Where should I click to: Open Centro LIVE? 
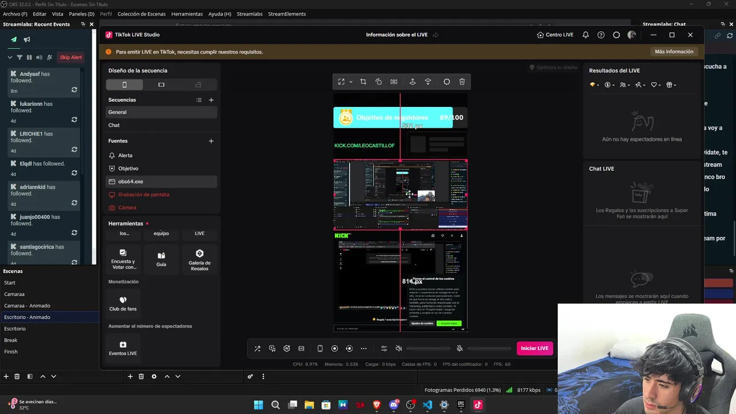[x=555, y=34]
